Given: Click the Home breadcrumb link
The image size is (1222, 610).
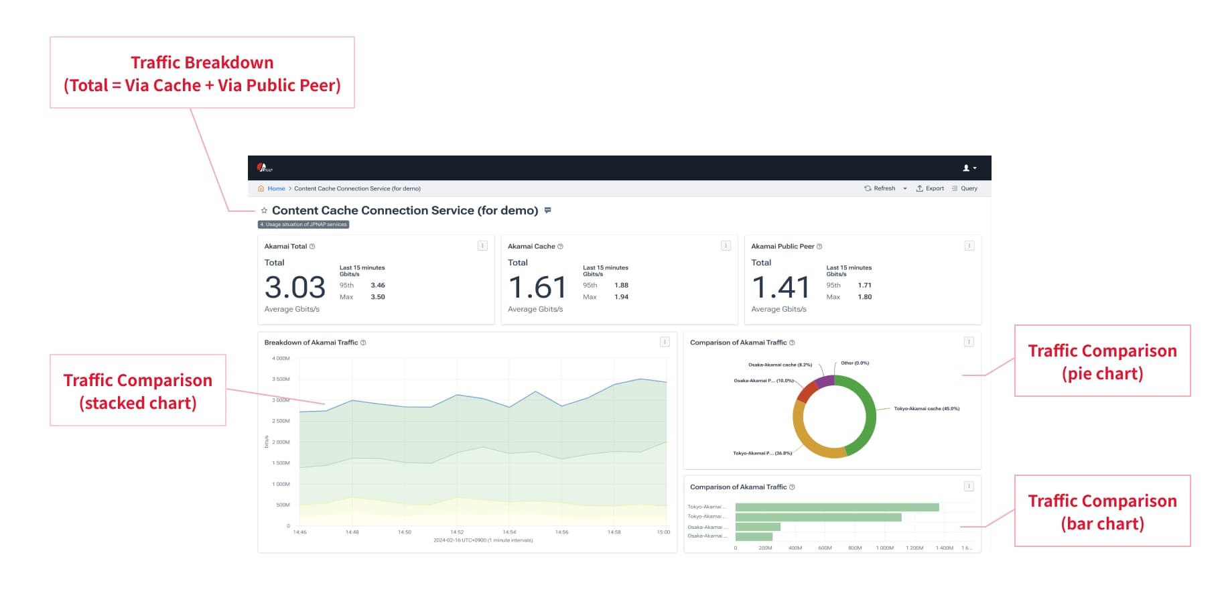Looking at the screenshot, I should click(276, 189).
